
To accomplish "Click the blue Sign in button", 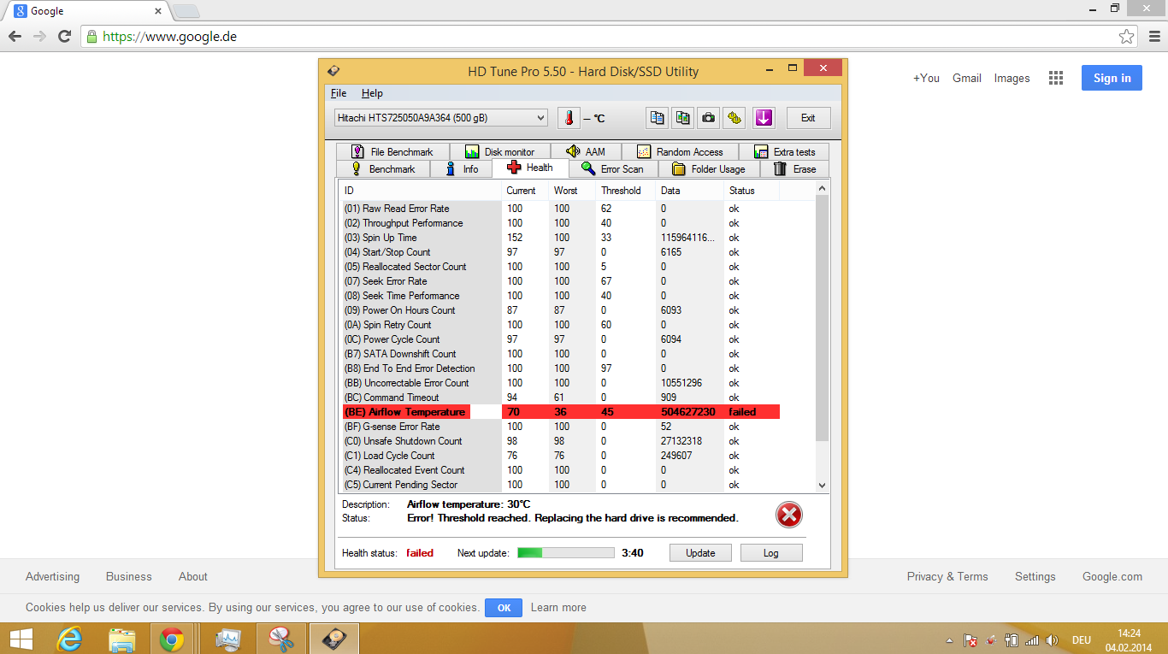I will [x=1112, y=78].
